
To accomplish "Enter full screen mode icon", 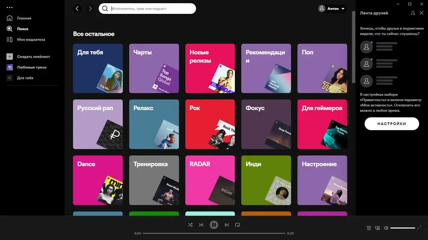I will click(419, 228).
